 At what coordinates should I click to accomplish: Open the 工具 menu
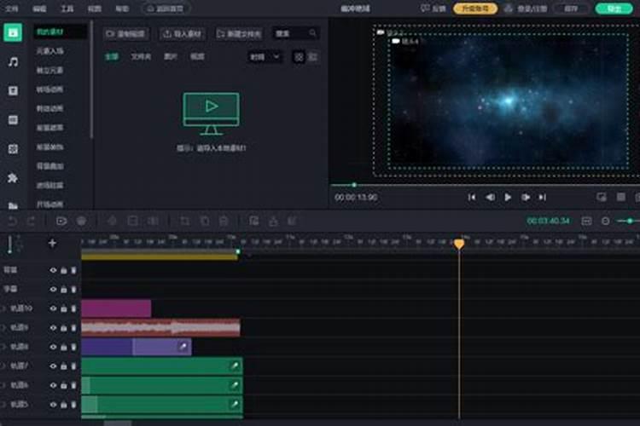67,9
